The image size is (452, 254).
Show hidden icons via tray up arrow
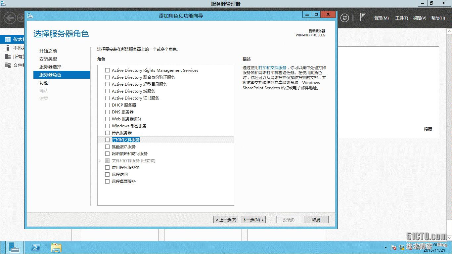click(385, 247)
